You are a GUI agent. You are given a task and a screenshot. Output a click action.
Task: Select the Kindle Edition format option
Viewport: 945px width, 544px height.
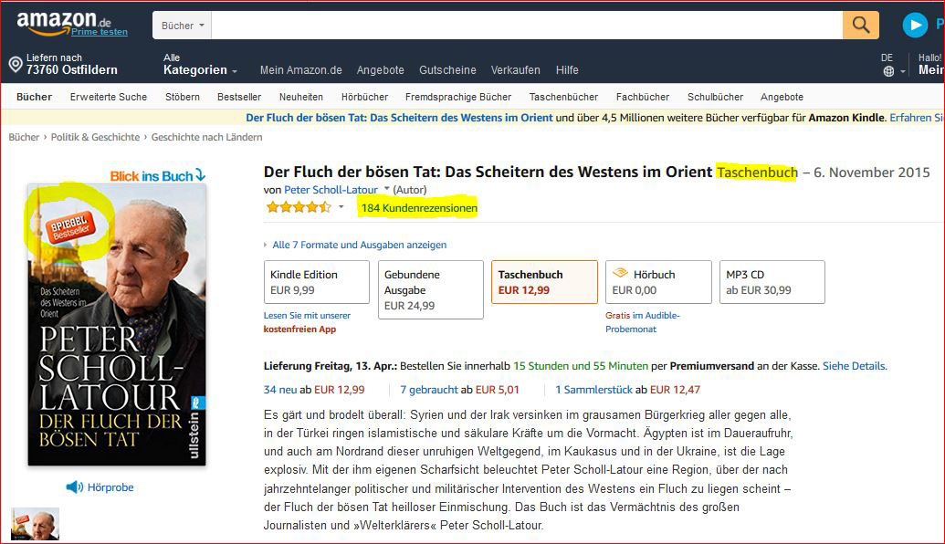[x=317, y=282]
